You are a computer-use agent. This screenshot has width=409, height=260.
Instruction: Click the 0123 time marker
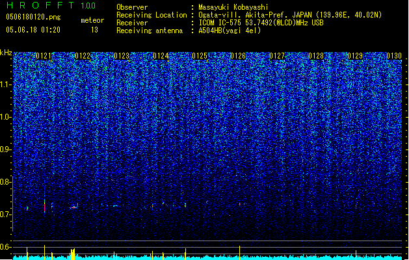click(x=122, y=56)
